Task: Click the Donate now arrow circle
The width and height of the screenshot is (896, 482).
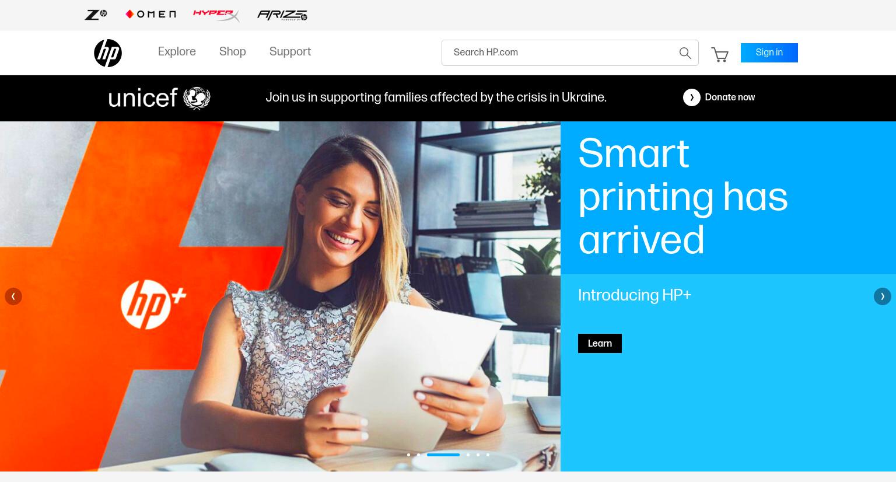Action: click(x=692, y=97)
